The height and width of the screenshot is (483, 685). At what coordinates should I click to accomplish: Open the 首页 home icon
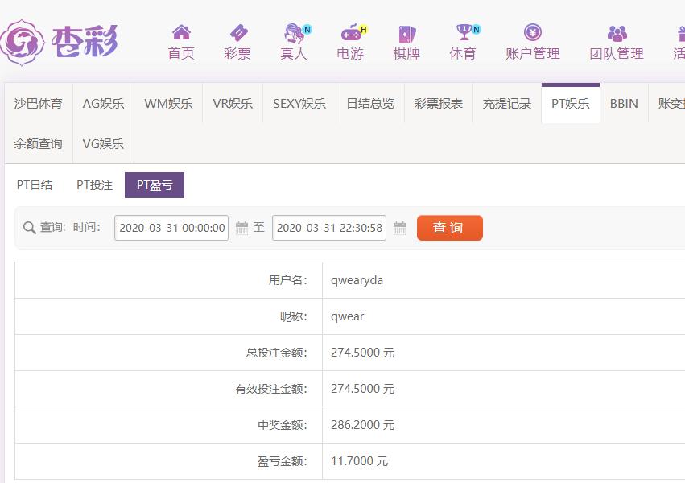coord(181,33)
